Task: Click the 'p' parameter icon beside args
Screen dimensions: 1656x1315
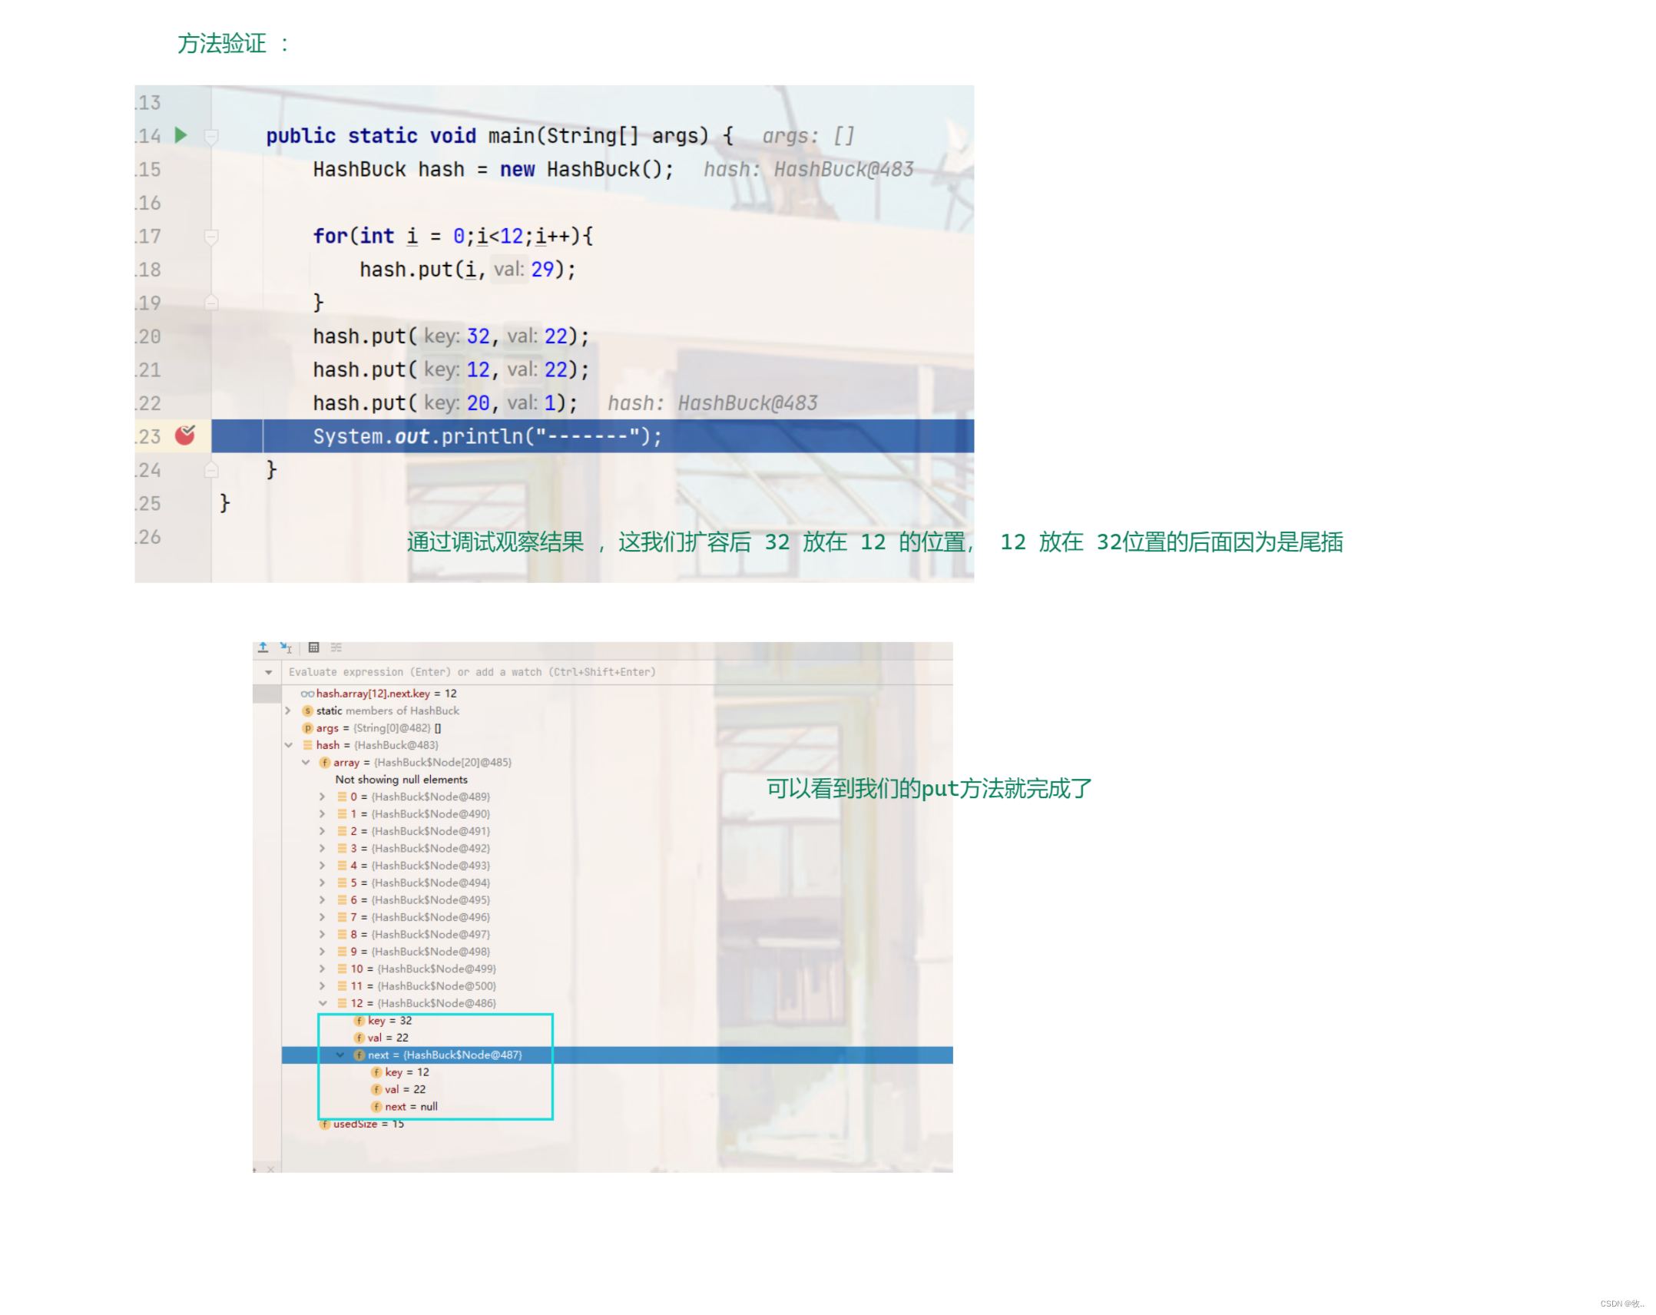Action: click(307, 728)
